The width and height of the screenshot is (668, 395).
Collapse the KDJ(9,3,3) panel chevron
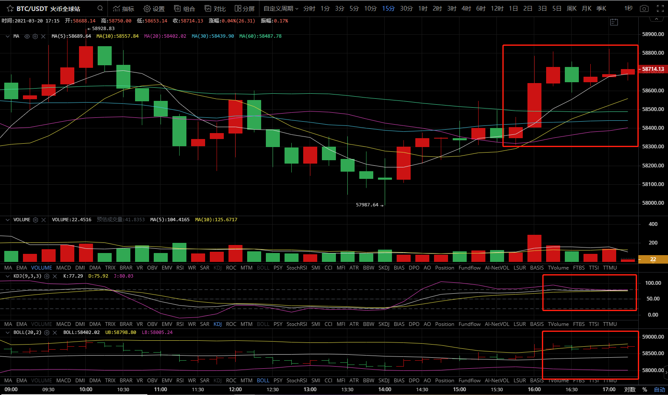pyautogui.click(x=7, y=276)
